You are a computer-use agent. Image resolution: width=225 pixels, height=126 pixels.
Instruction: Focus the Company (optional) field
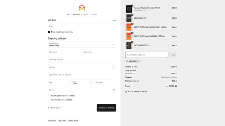82,60
